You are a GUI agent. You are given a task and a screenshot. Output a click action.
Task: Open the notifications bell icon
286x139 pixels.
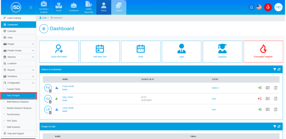[x=251, y=7]
